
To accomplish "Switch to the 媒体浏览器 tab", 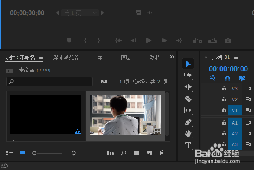I will tap(66, 57).
